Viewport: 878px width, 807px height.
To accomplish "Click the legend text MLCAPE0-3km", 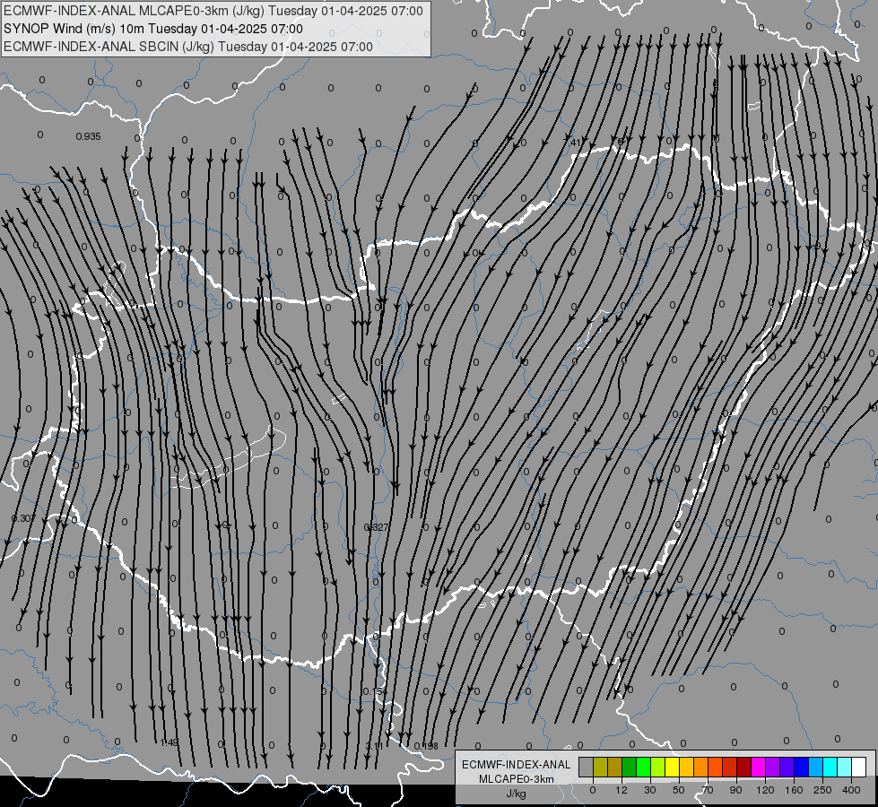I will click(516, 779).
